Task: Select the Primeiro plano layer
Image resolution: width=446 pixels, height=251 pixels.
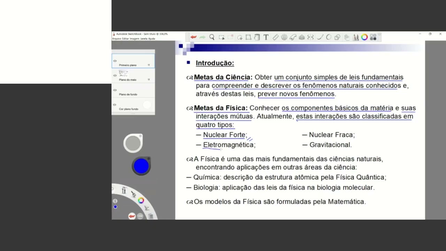Action: (133, 61)
